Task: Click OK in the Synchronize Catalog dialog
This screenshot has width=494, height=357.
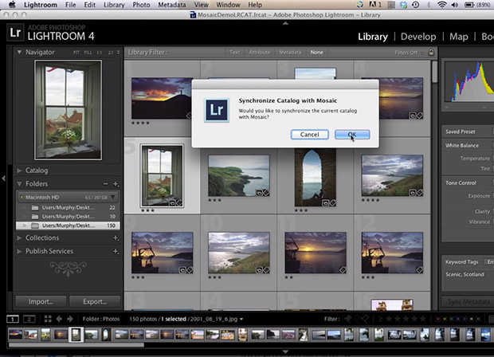Action: click(352, 135)
